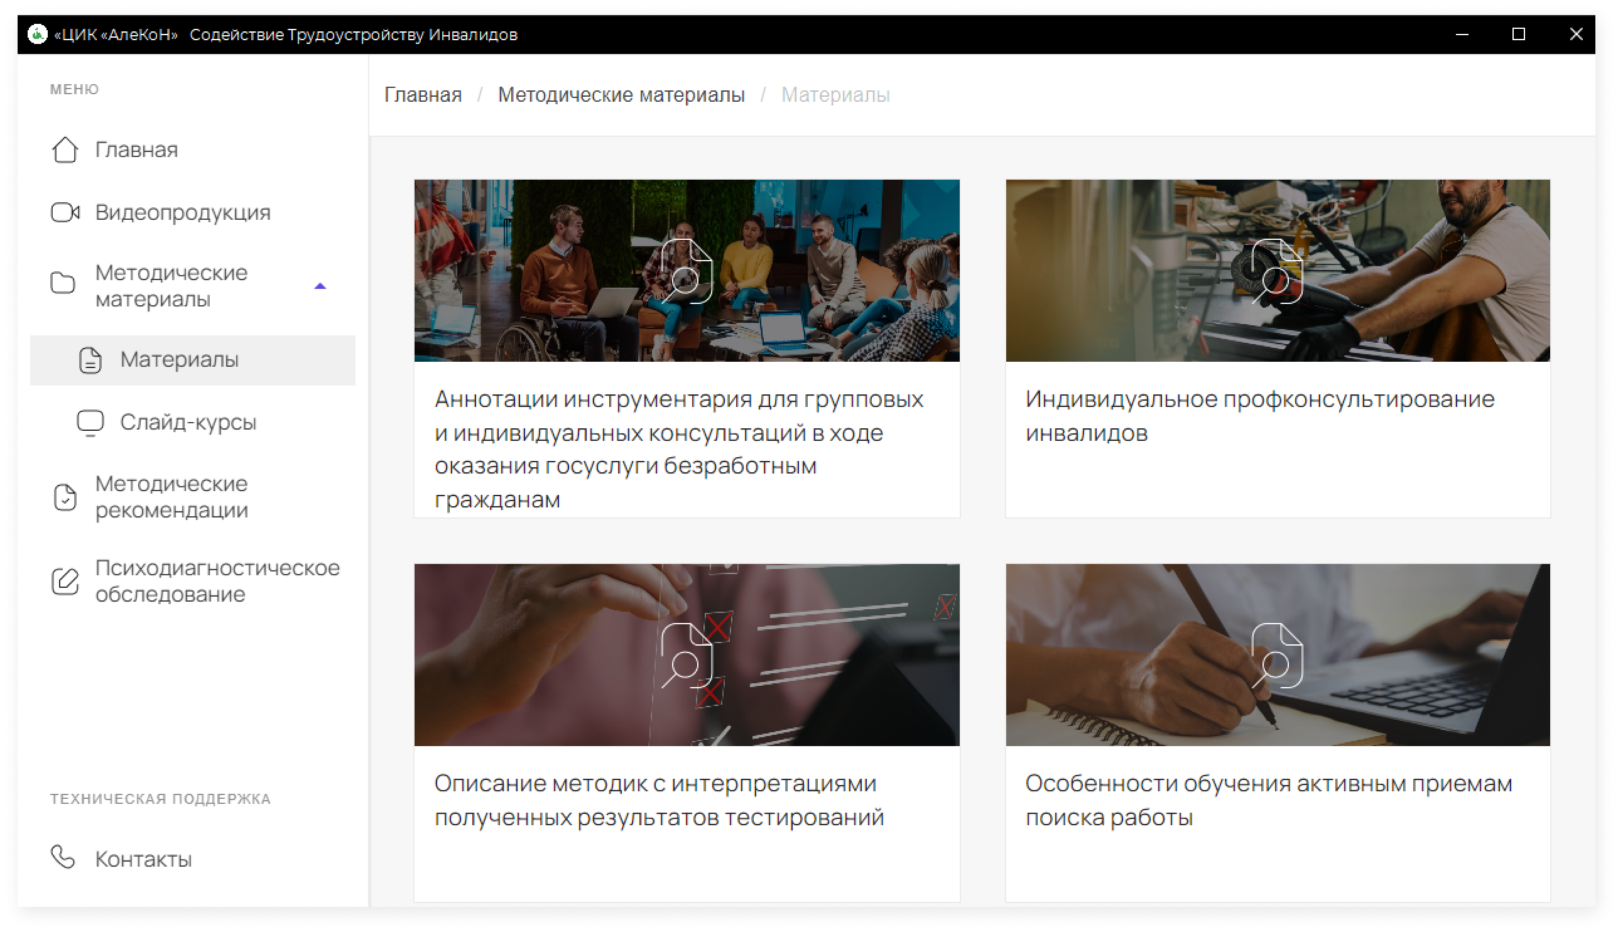Click the document search icon on workshop image

click(1276, 271)
